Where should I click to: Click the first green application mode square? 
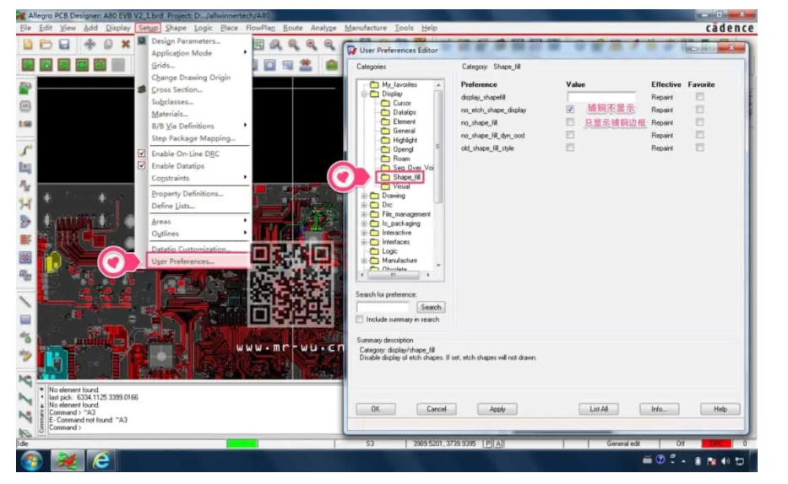tap(28, 65)
